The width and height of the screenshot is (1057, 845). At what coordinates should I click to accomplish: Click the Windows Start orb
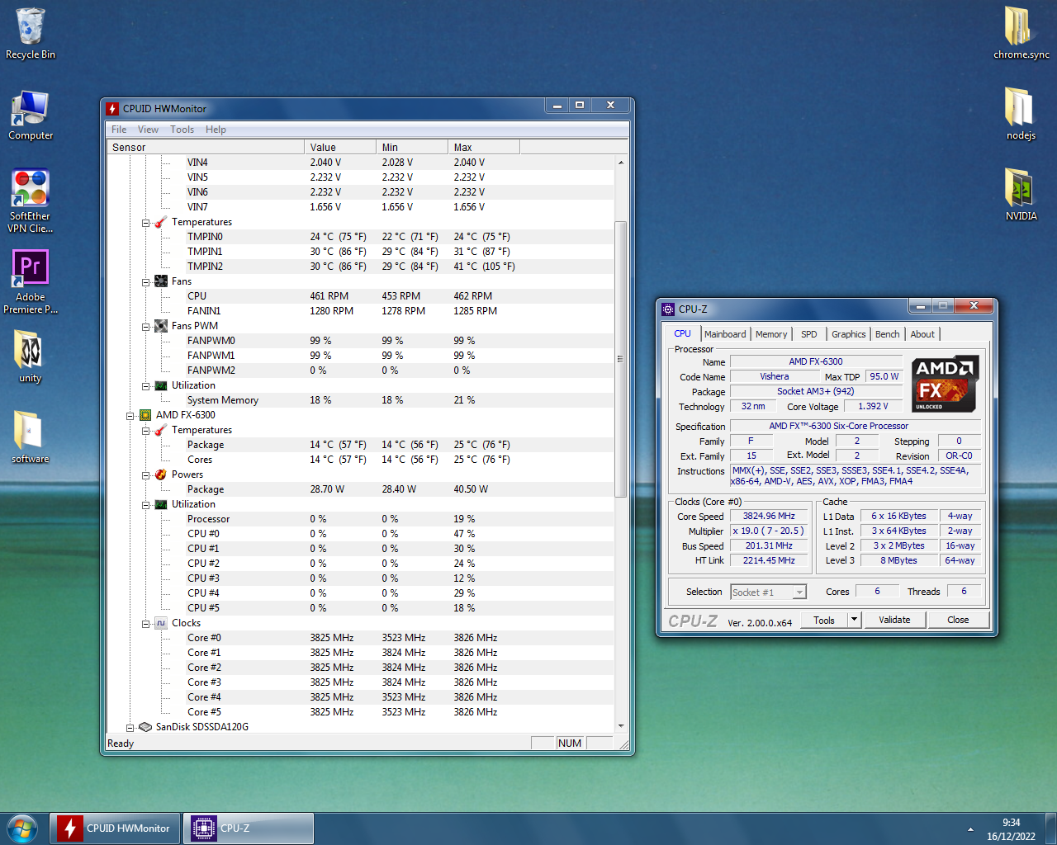(x=22, y=828)
